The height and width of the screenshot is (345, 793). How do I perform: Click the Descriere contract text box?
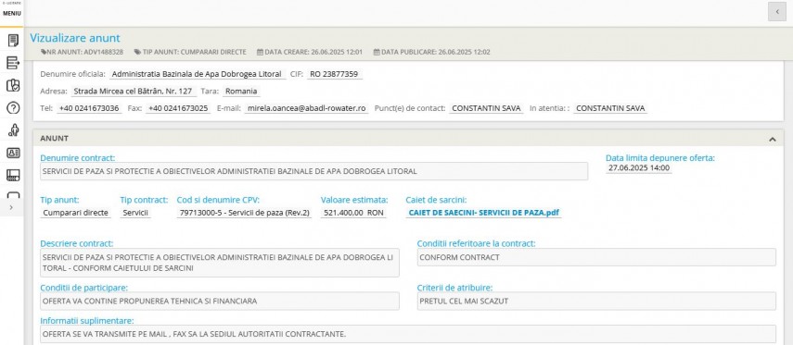[220, 263]
